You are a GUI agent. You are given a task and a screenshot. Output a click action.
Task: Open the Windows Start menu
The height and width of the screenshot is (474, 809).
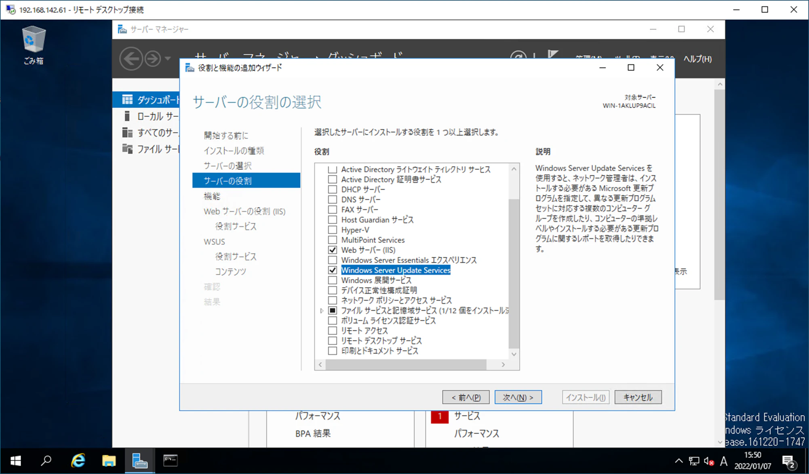pyautogui.click(x=15, y=461)
